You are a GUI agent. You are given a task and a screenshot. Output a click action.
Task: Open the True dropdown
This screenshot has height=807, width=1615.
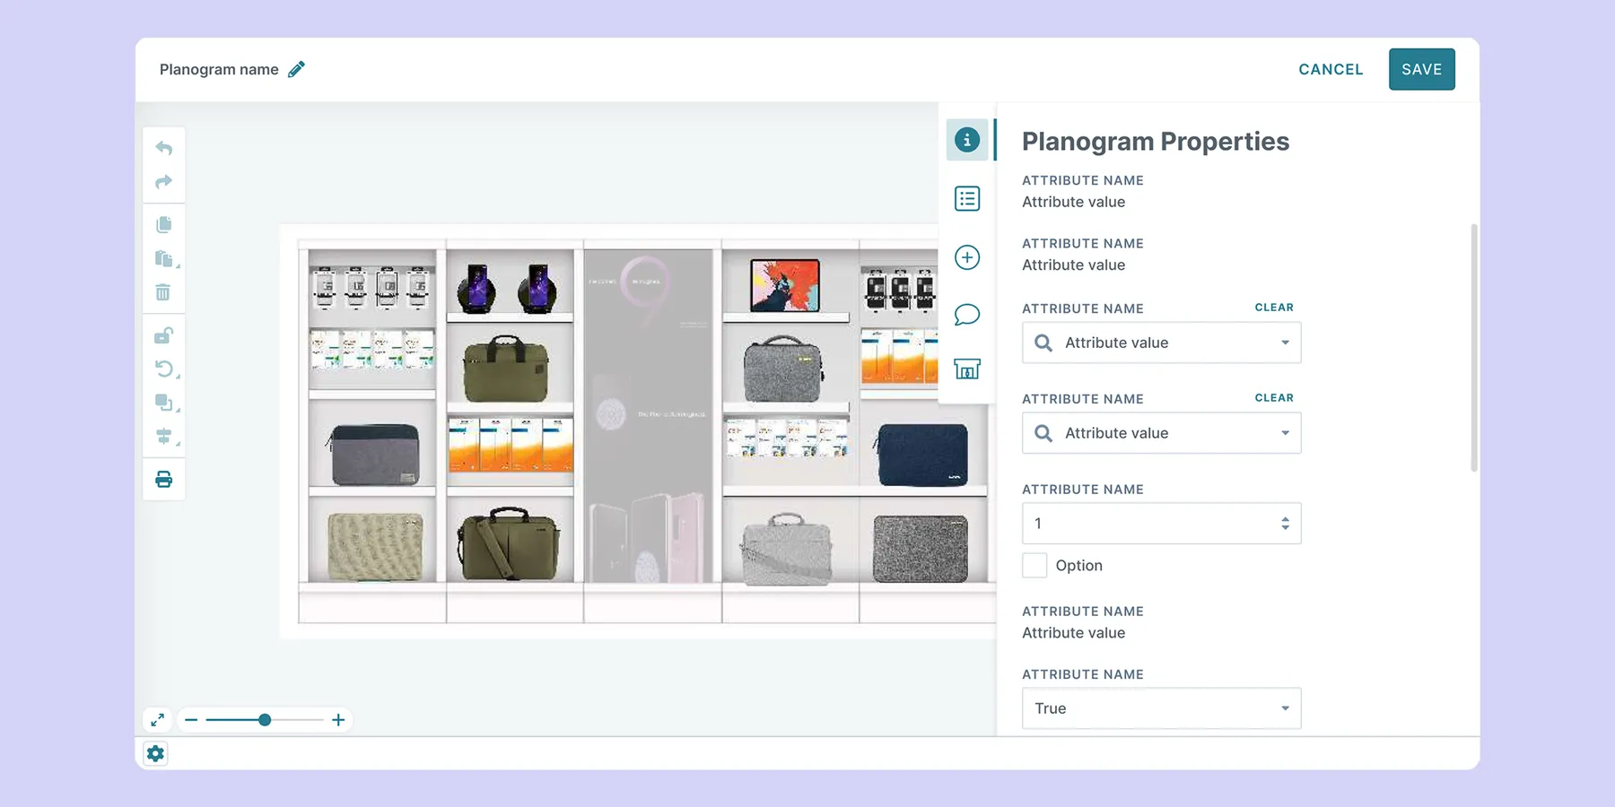(1161, 708)
